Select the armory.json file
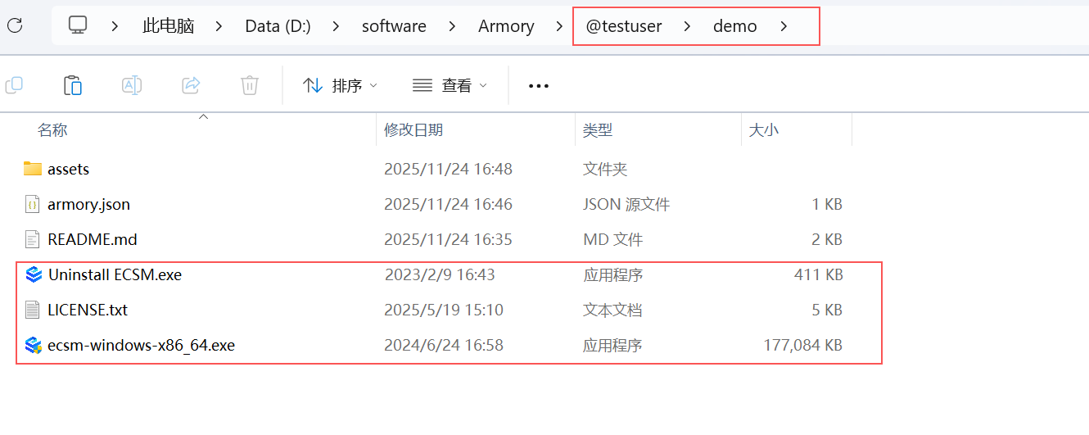 click(x=88, y=204)
